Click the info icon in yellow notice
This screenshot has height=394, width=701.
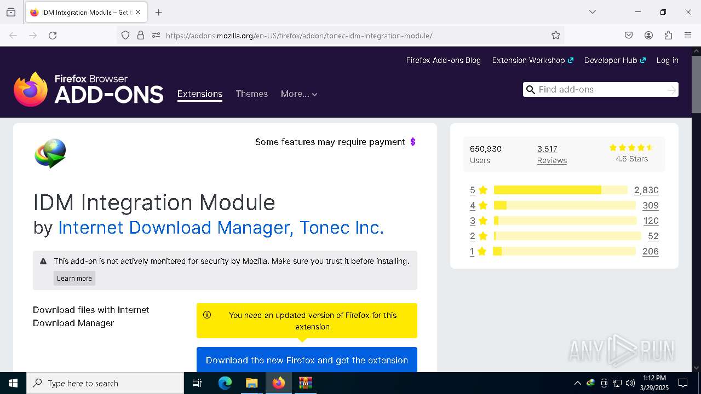[x=207, y=315]
